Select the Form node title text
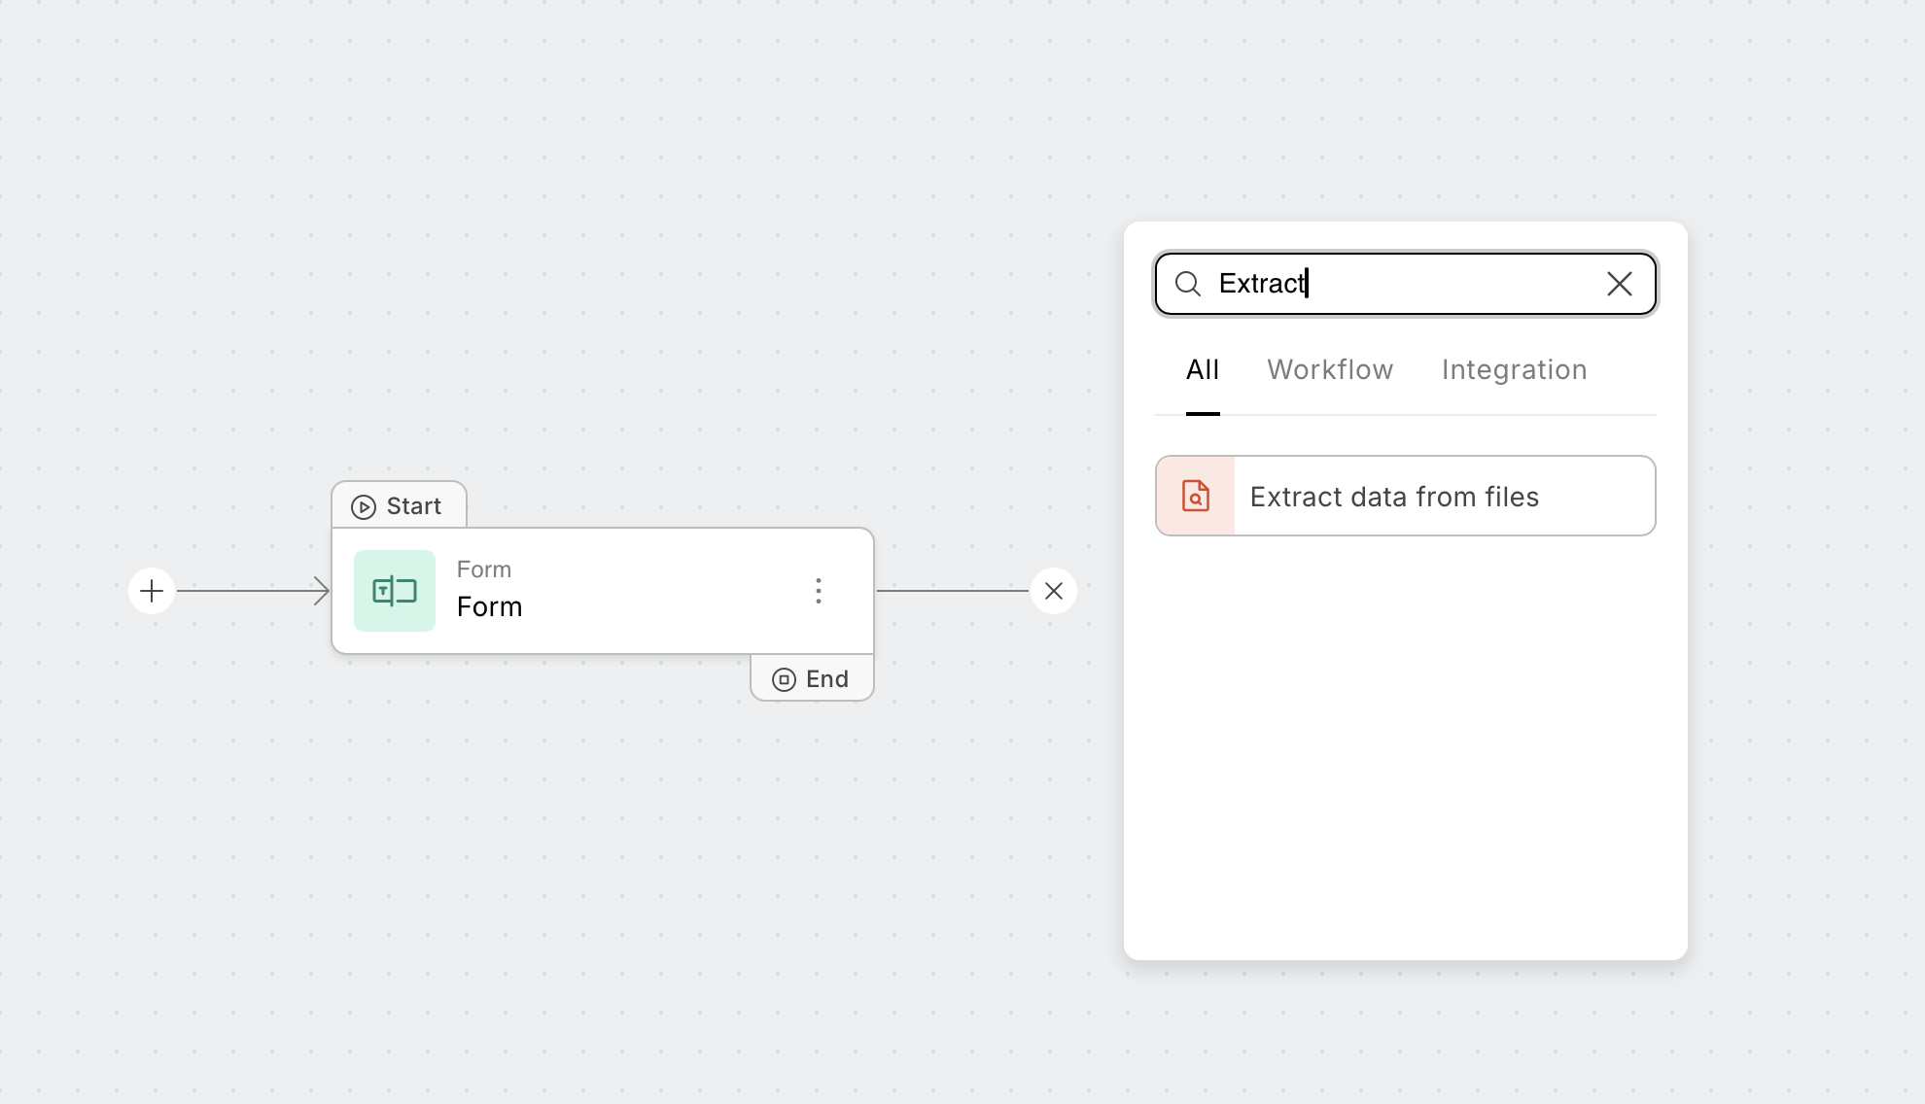The image size is (1925, 1104). coord(490,607)
